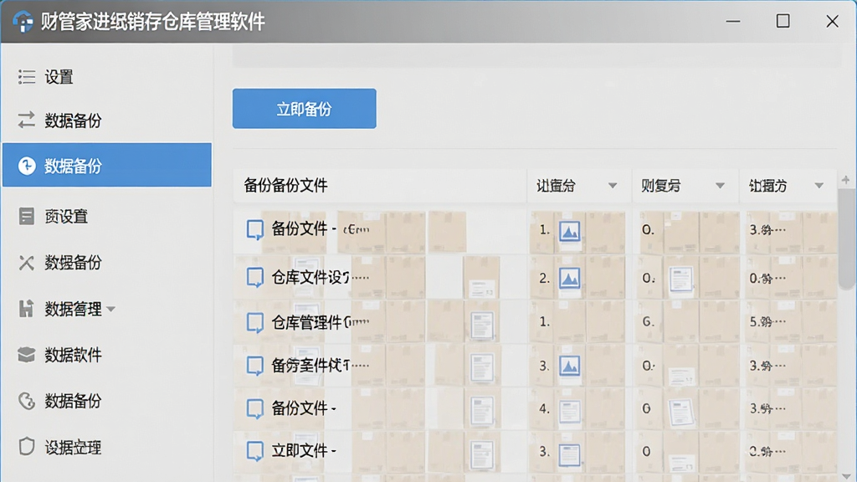Click value 2. in 仓库文件设 row
Viewport: 857px width, 482px height.
tap(544, 278)
